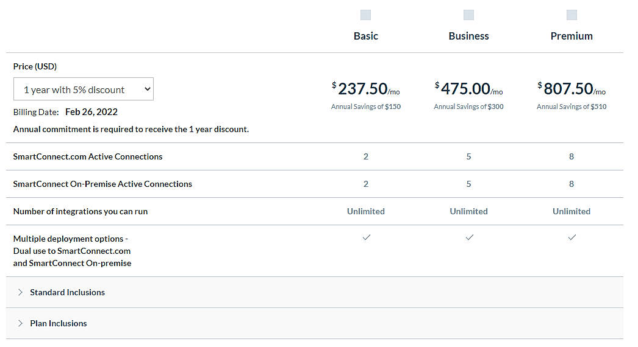
Task: Click the $475.00/mo Business price
Action: (x=468, y=89)
